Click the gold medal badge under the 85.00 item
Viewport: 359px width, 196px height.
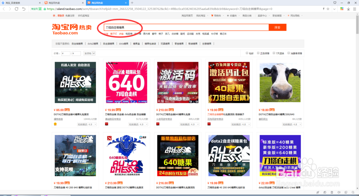pyautogui.click(x=55, y=124)
